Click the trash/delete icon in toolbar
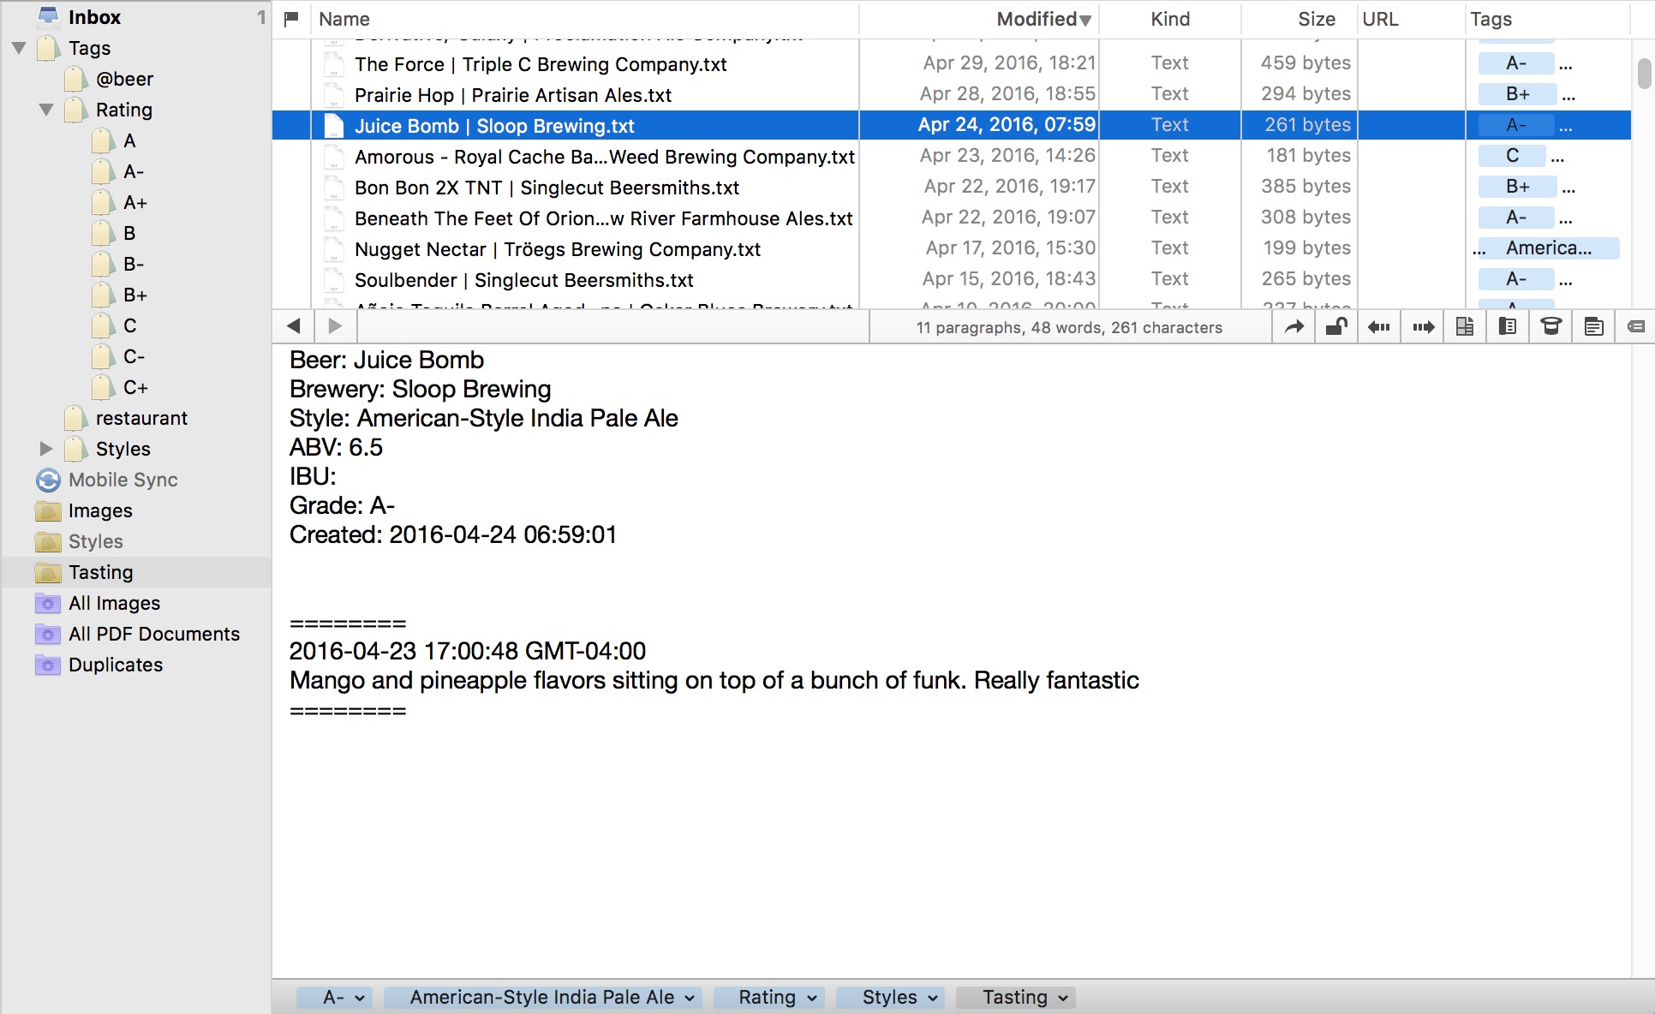Viewport: 1655px width, 1014px height. 1551,327
